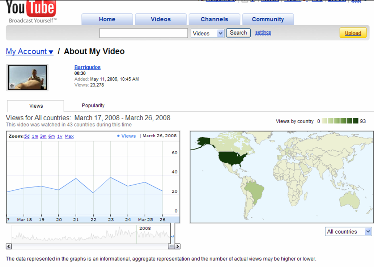Click the Mar 21 peak on views chart
Viewport: 374px width, 267px height.
[x=76, y=178]
